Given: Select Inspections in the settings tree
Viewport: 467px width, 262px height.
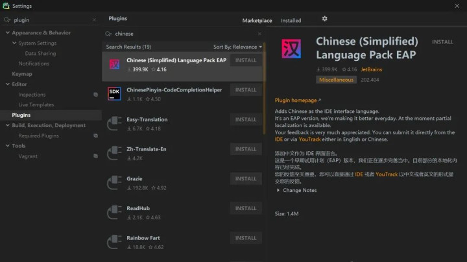Looking at the screenshot, I should click(x=32, y=95).
